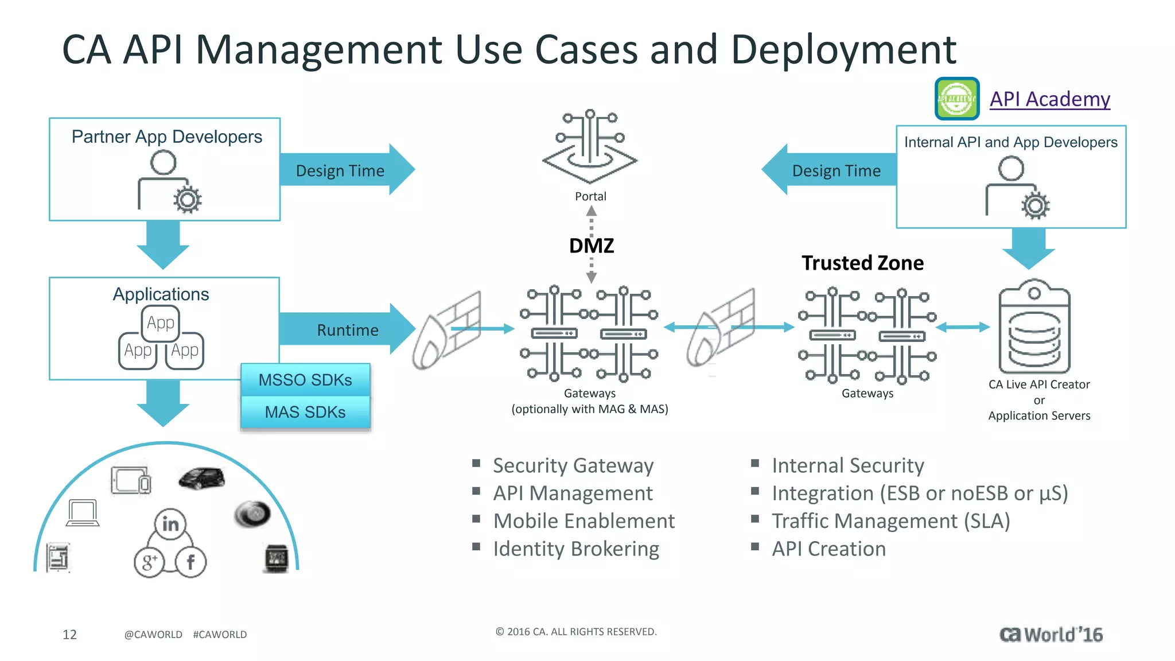Image resolution: width=1175 pixels, height=661 pixels.
Task: Click the Facebook social icon
Action: (x=190, y=562)
